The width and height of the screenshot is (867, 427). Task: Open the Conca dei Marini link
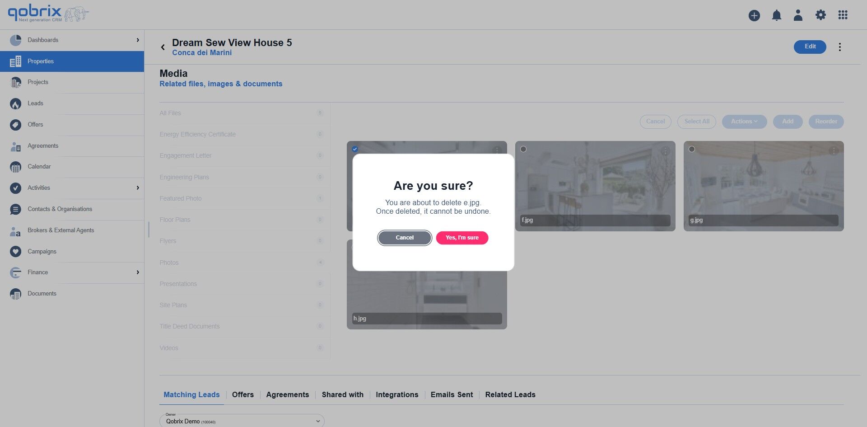pos(202,53)
